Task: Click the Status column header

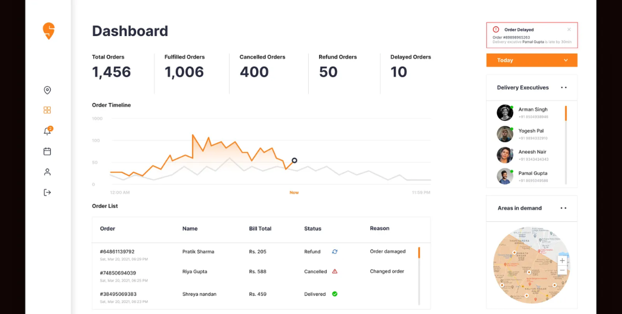Action: pos(313,229)
